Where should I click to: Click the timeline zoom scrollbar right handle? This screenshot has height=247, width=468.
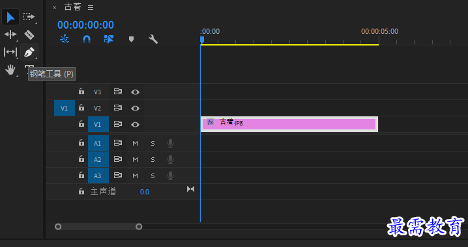click(139, 227)
